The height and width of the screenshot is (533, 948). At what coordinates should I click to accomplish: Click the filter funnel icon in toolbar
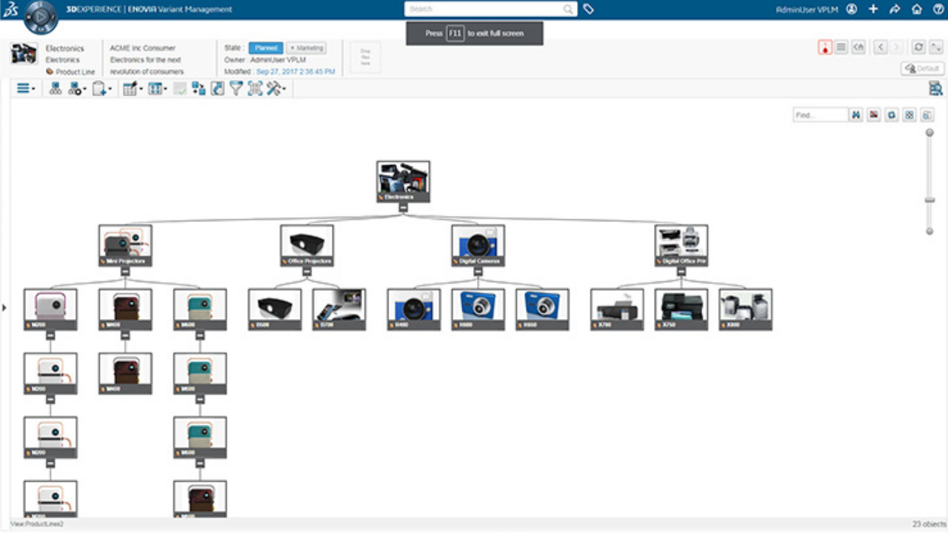[236, 89]
